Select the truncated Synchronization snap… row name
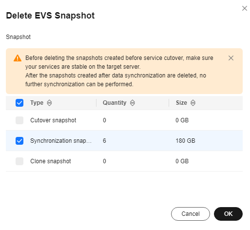This screenshot has height=230, width=250. 61,141
